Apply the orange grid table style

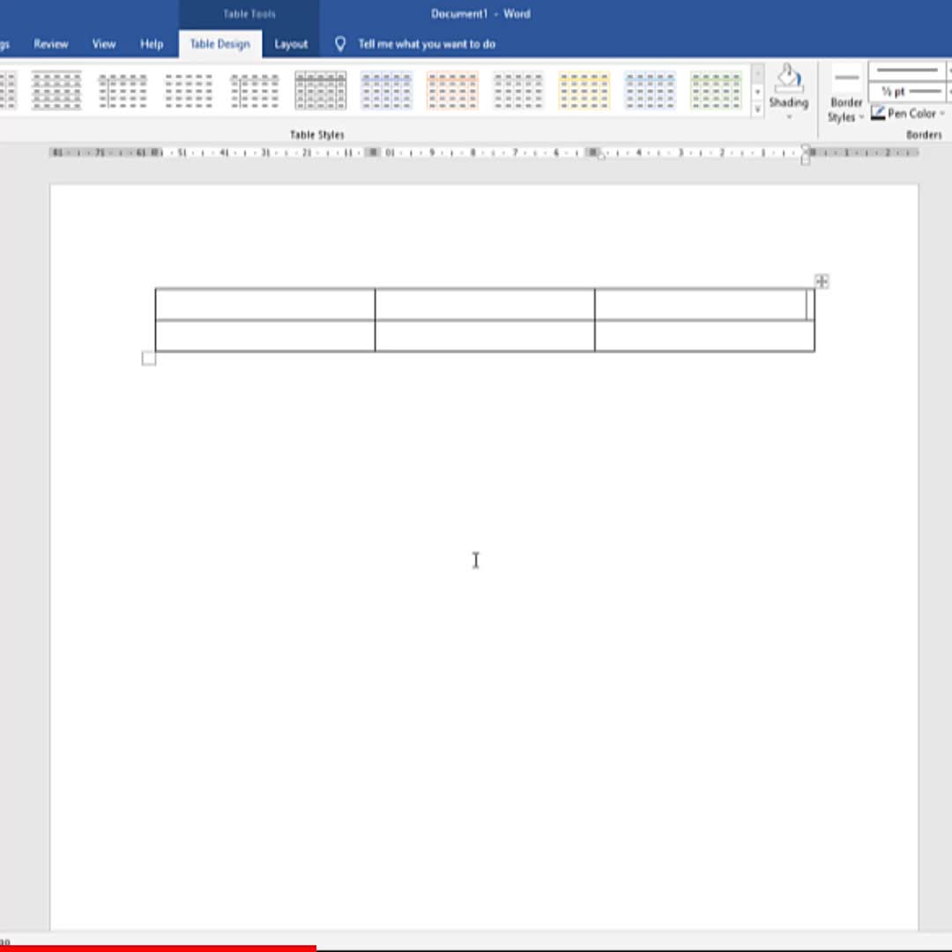pos(452,91)
